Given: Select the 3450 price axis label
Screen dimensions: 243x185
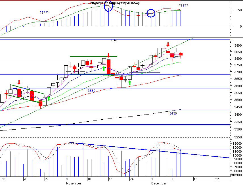Looking at the screenshot, I should tap(238, 107).
